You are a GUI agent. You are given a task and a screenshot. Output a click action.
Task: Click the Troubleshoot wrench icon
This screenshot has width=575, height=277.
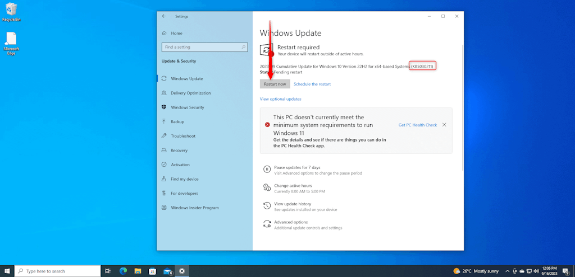tap(165, 136)
